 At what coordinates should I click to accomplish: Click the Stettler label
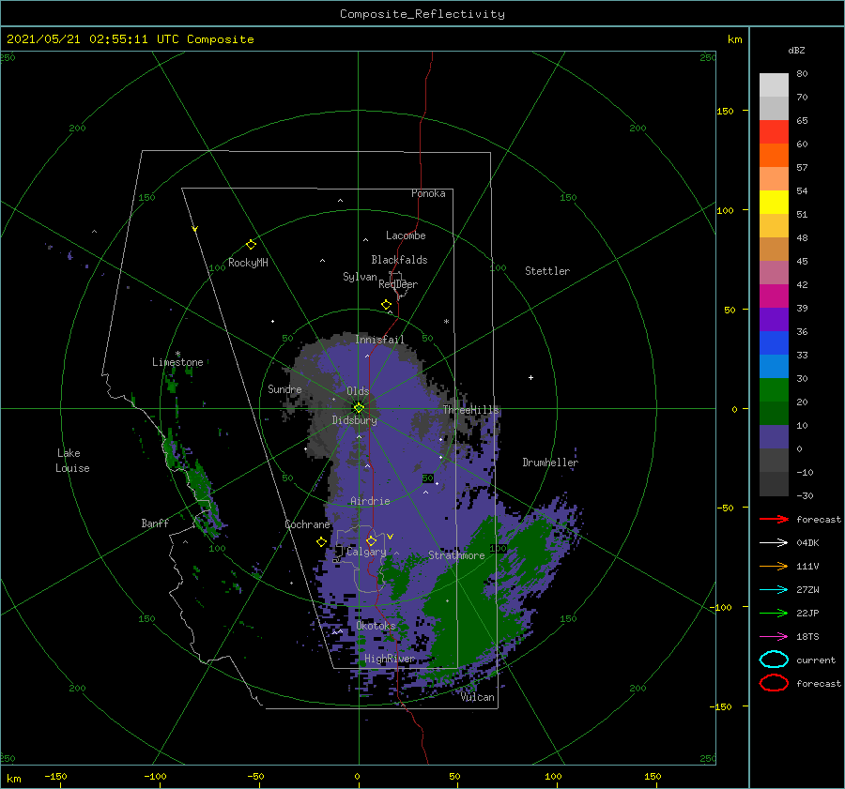point(547,271)
